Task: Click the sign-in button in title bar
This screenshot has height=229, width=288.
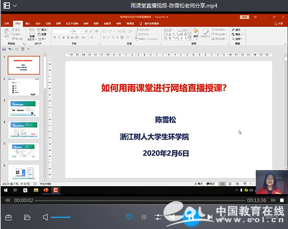Action: (x=244, y=17)
